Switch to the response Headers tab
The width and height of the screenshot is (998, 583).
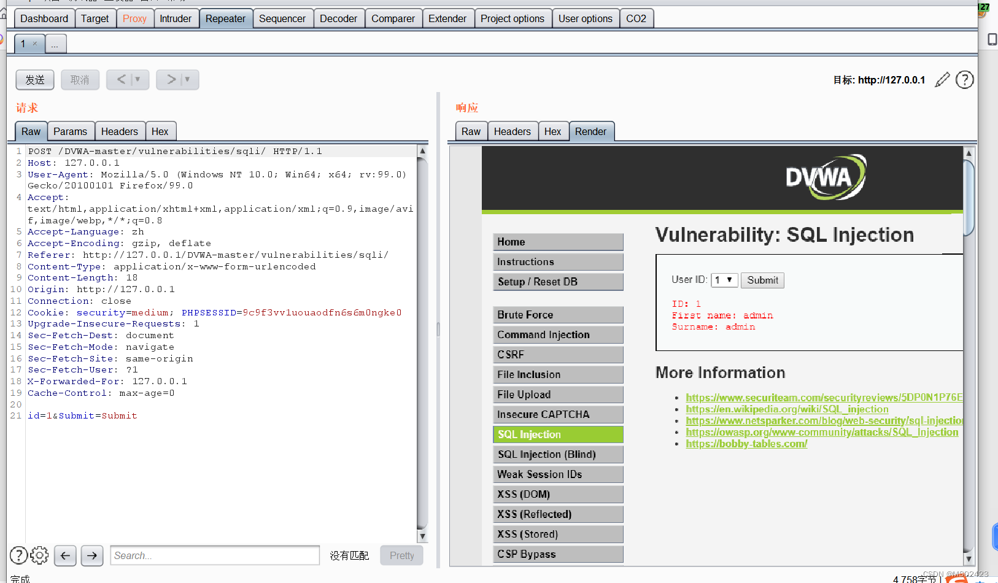coord(513,131)
